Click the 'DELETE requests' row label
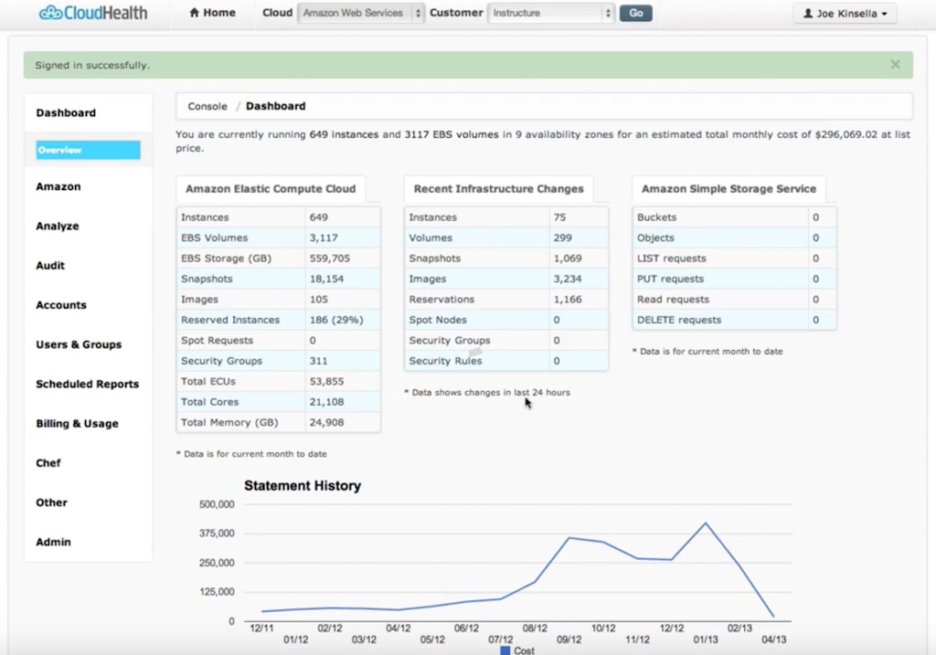936x655 pixels. (679, 320)
